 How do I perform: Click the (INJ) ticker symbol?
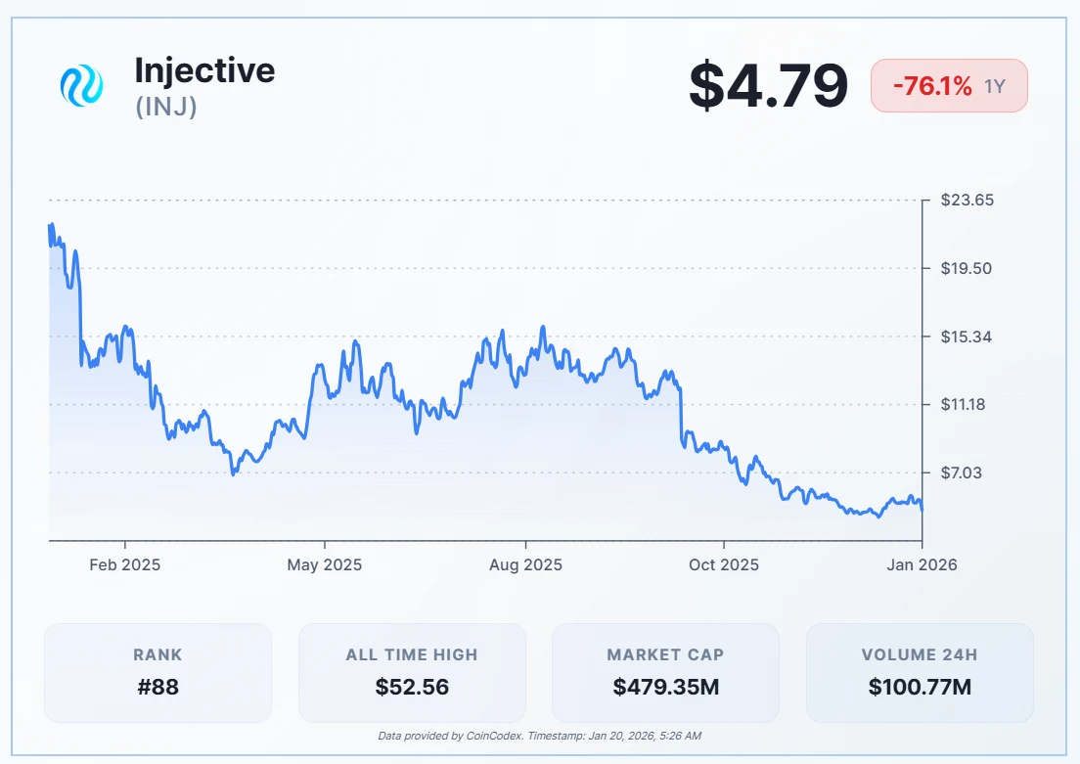pyautogui.click(x=166, y=106)
